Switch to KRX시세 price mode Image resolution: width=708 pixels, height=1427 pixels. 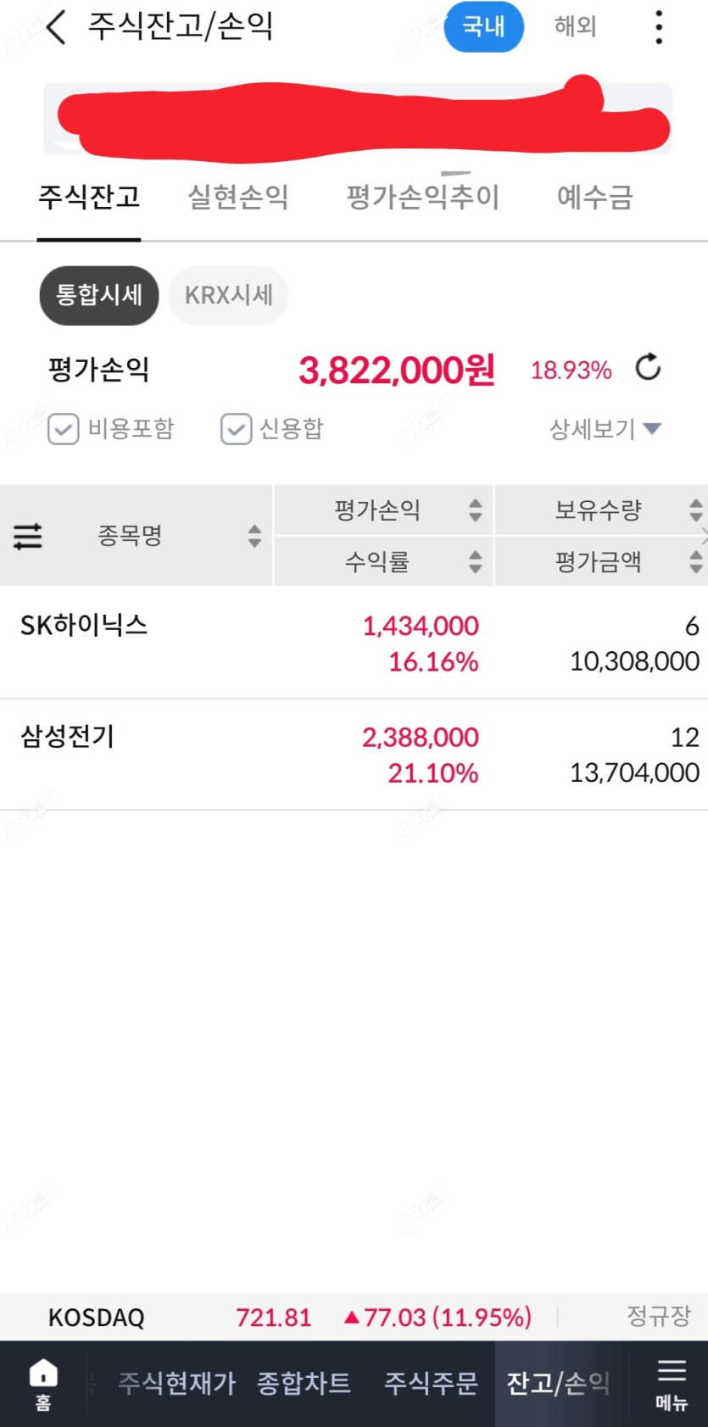[229, 295]
